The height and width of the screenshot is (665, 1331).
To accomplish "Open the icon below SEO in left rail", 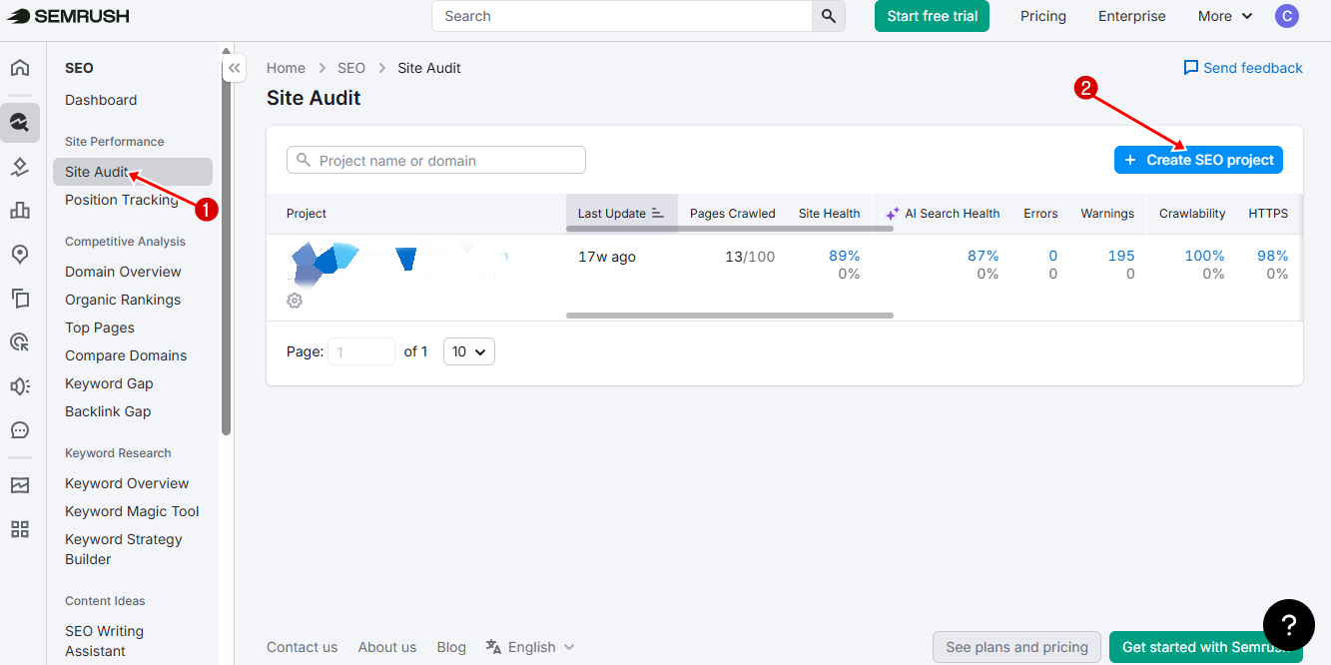I will point(20,167).
